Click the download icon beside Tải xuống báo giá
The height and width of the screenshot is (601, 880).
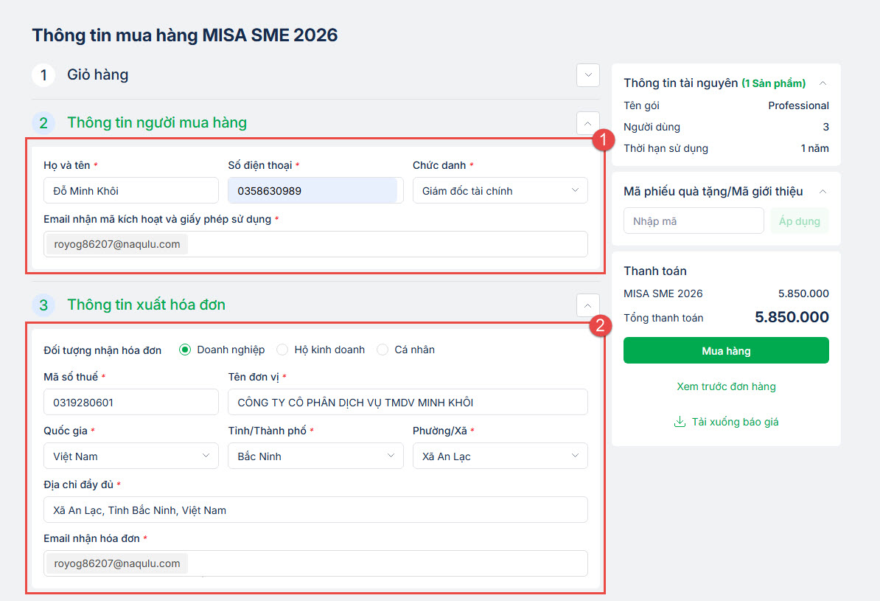pyautogui.click(x=679, y=422)
